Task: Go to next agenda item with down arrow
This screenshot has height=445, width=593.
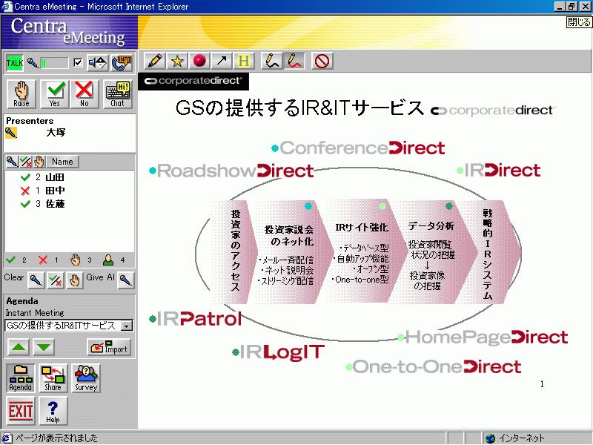Action: click(44, 347)
